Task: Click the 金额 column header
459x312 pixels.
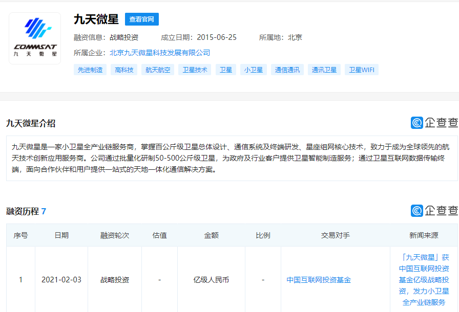Action: pyautogui.click(x=211, y=235)
